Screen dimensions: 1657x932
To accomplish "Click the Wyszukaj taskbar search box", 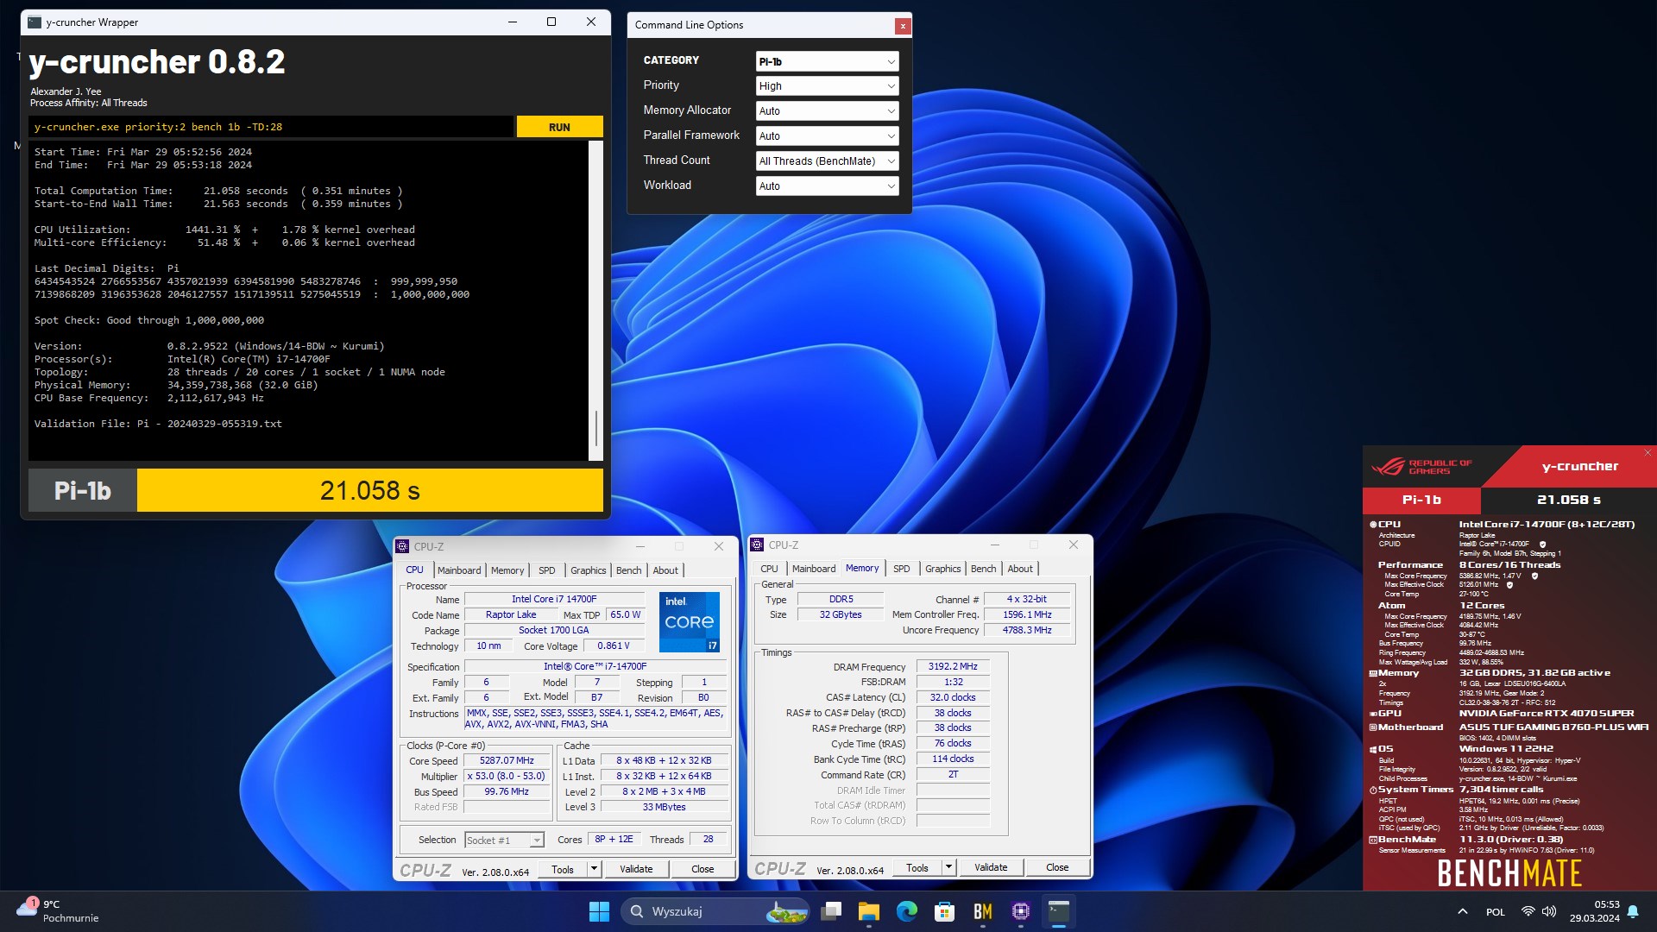I will tap(716, 911).
